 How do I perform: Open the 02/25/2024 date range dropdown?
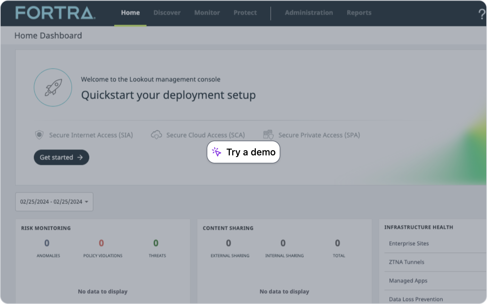coord(54,202)
